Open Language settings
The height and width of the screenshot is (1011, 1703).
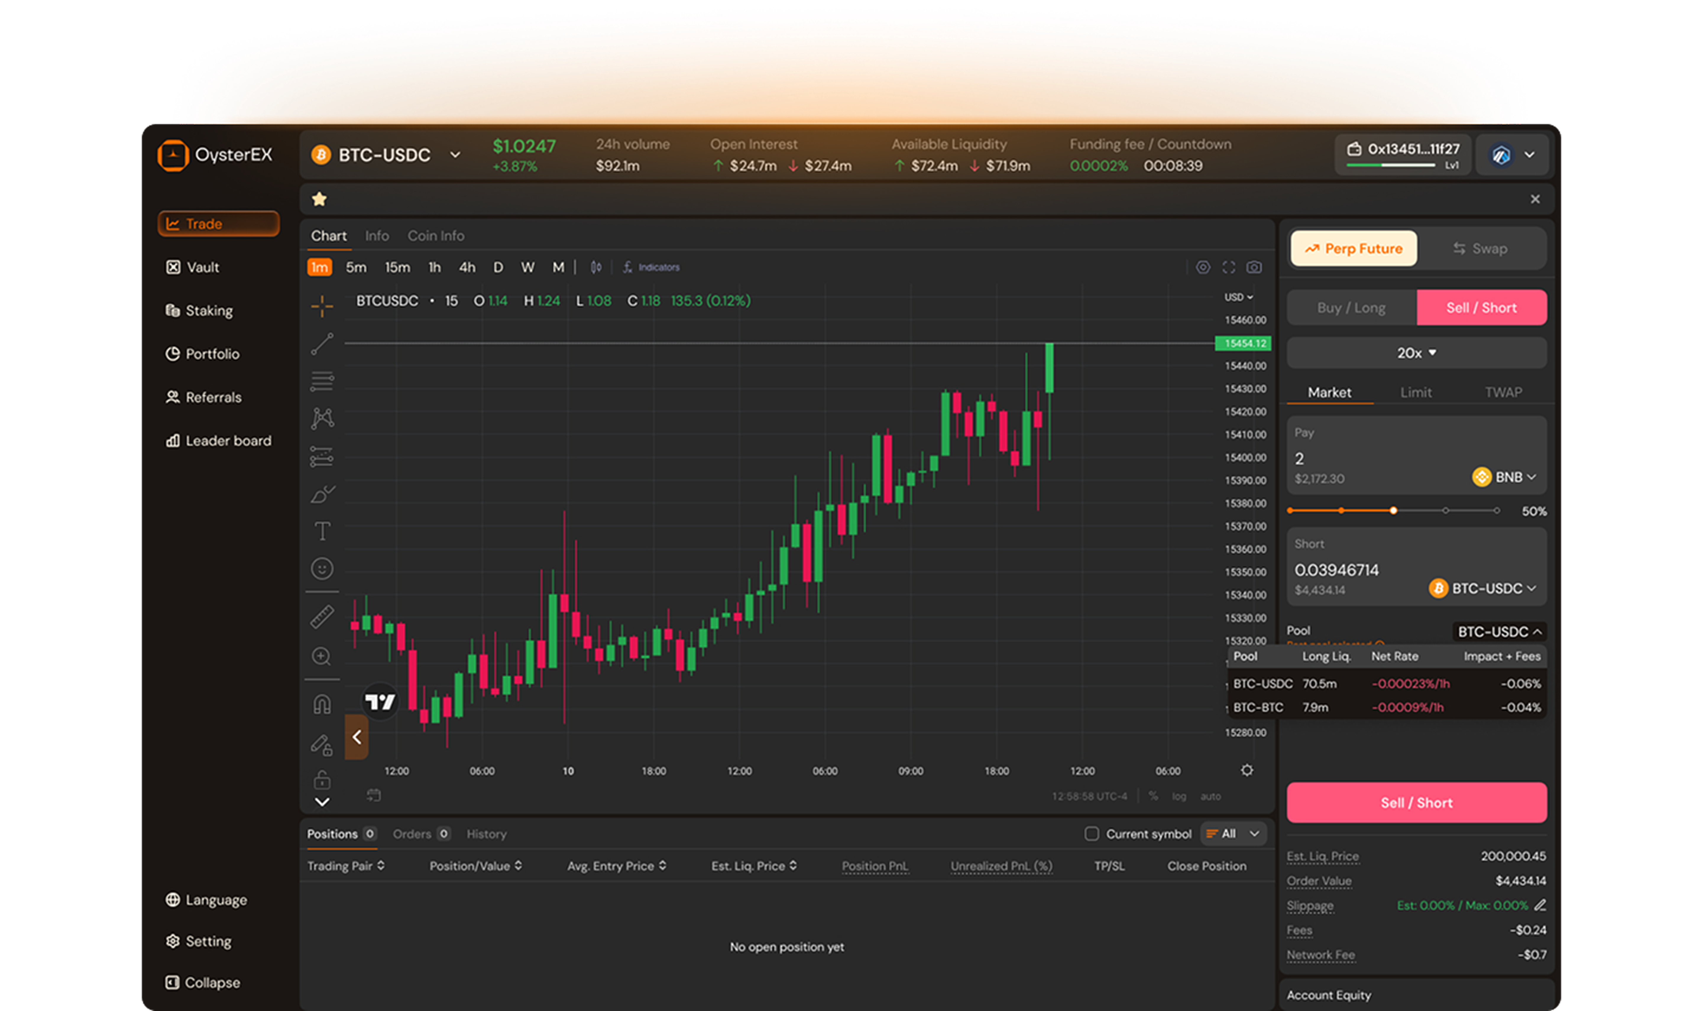(x=206, y=899)
